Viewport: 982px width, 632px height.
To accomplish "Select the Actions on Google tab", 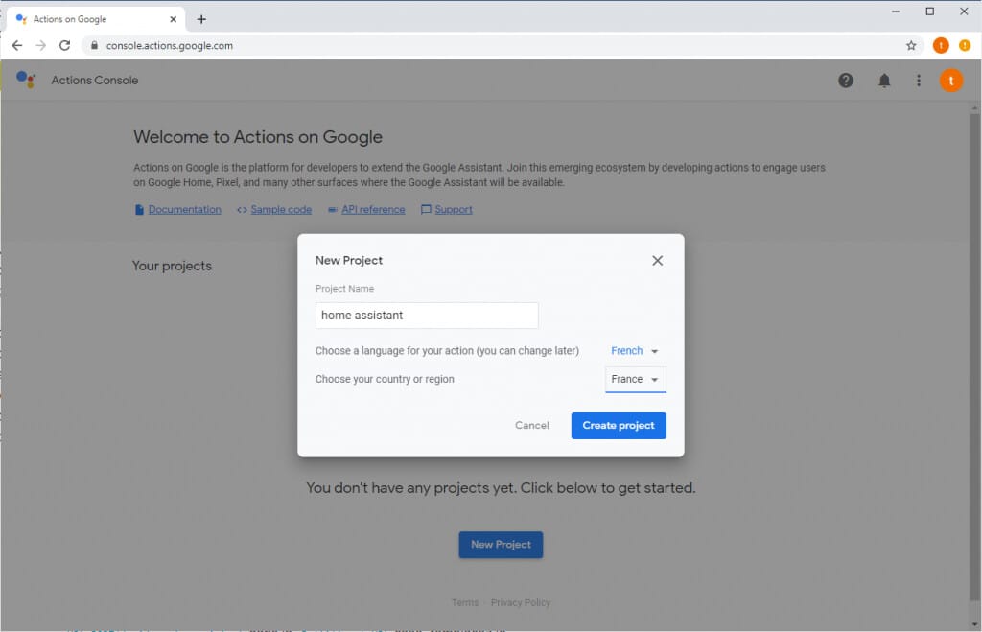I will pos(96,19).
